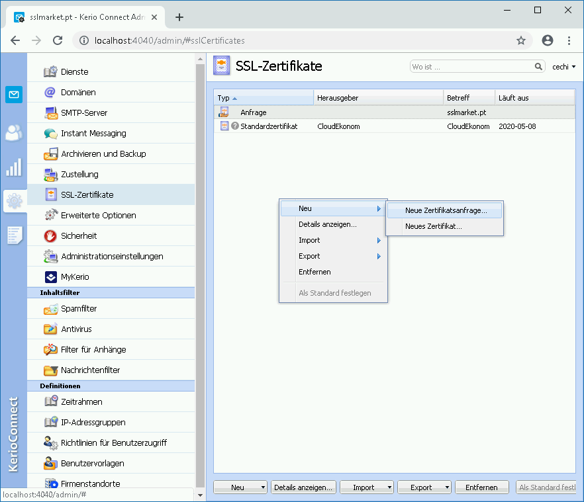Click the SSL-Zertifikate sidebar icon
The width and height of the screenshot is (584, 502).
51,194
